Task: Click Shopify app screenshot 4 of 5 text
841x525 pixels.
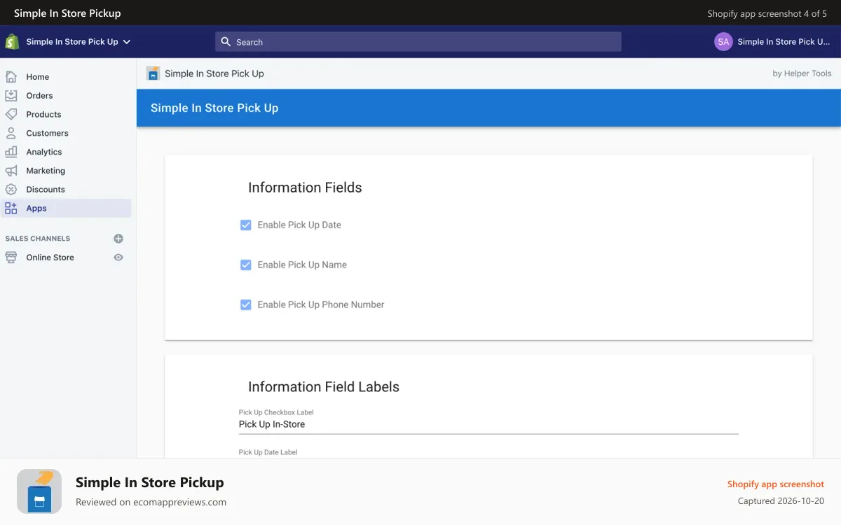Action: tap(767, 13)
